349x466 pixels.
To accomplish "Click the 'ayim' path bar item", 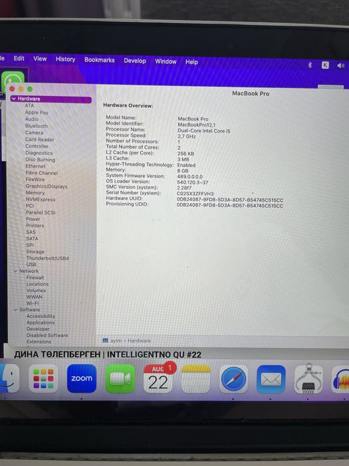I will pyautogui.click(x=116, y=341).
